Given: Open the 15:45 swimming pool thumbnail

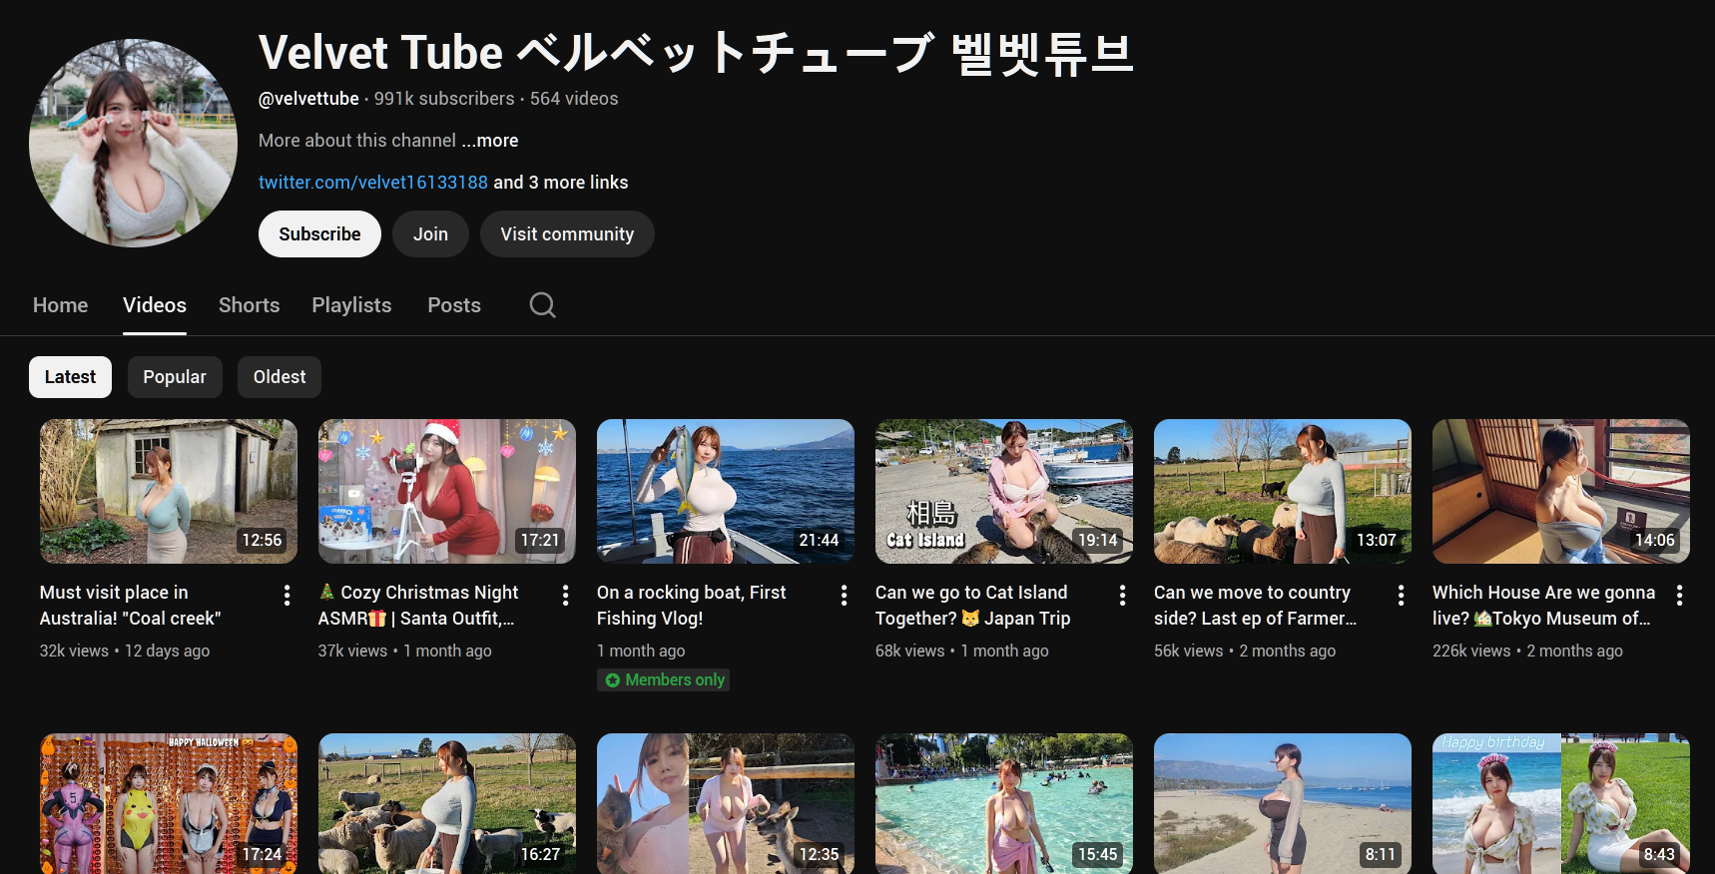Looking at the screenshot, I should [1004, 804].
